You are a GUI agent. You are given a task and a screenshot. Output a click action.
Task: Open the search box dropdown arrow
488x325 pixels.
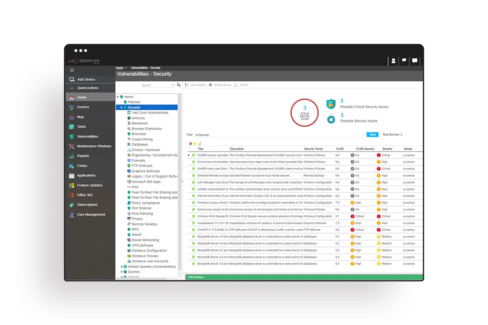[x=173, y=85]
